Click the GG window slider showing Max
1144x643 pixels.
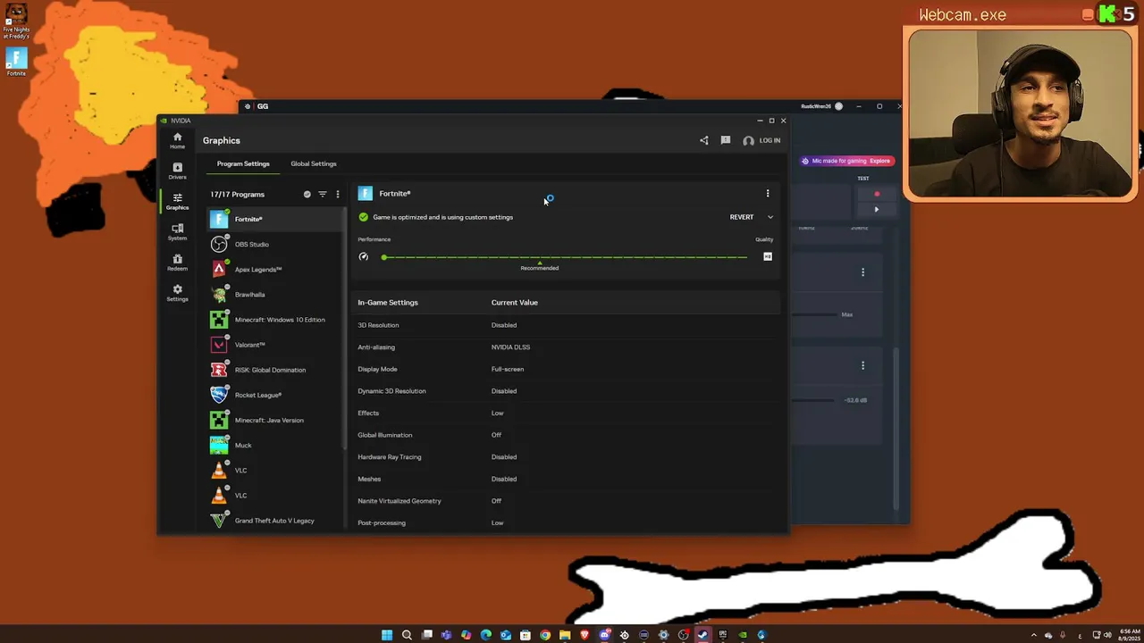(x=815, y=314)
